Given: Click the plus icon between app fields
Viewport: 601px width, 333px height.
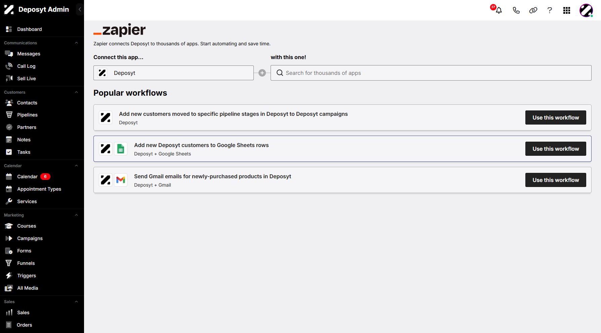Looking at the screenshot, I should 262,73.
